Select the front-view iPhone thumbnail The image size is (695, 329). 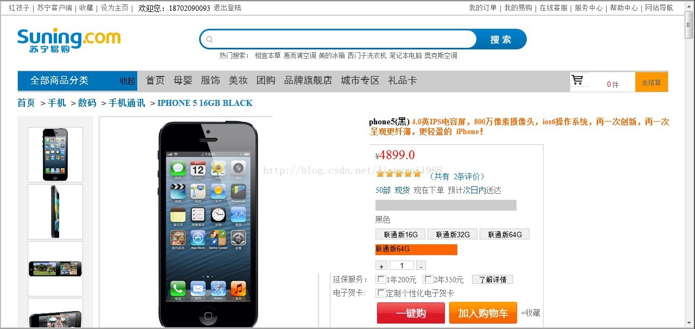tap(55, 155)
